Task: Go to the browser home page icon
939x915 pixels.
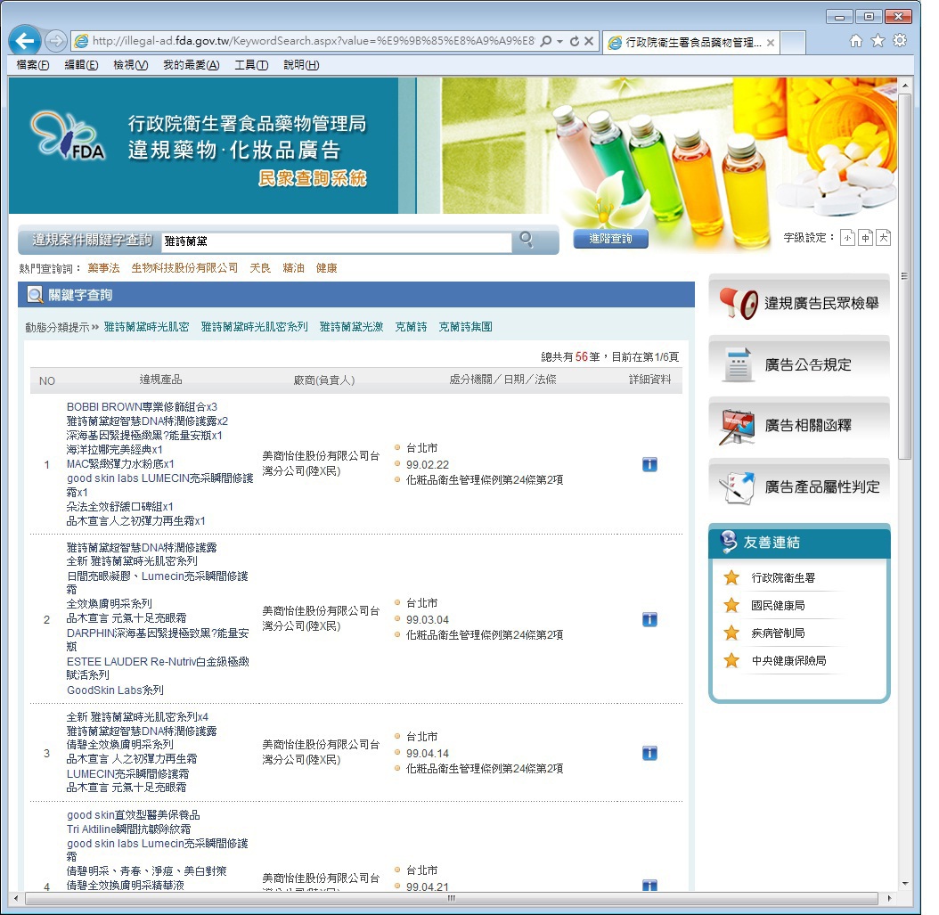Action: pyautogui.click(x=856, y=40)
